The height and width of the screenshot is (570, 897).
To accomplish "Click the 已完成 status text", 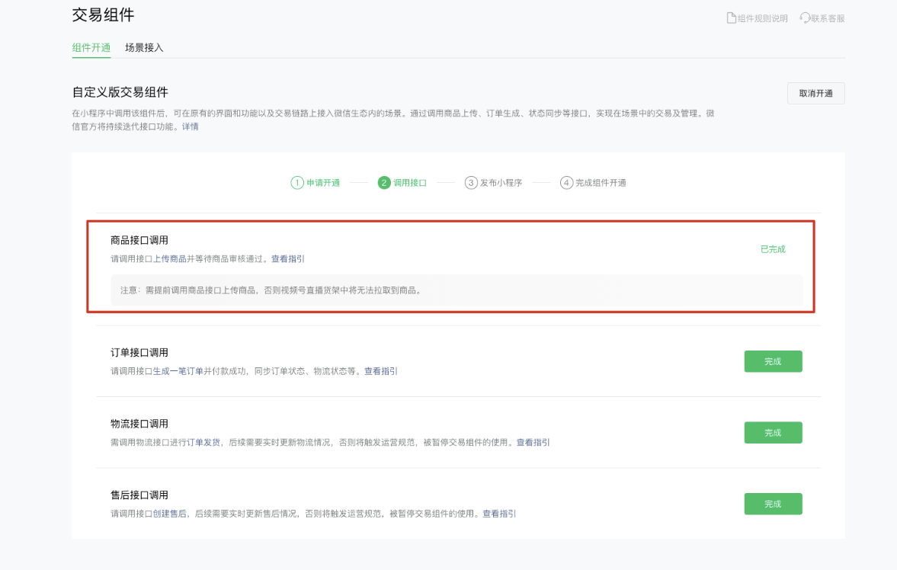I will 773,249.
